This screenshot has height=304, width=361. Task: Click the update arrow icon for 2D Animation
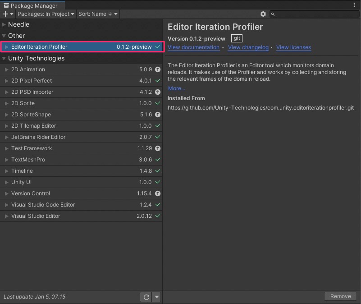tap(158, 69)
